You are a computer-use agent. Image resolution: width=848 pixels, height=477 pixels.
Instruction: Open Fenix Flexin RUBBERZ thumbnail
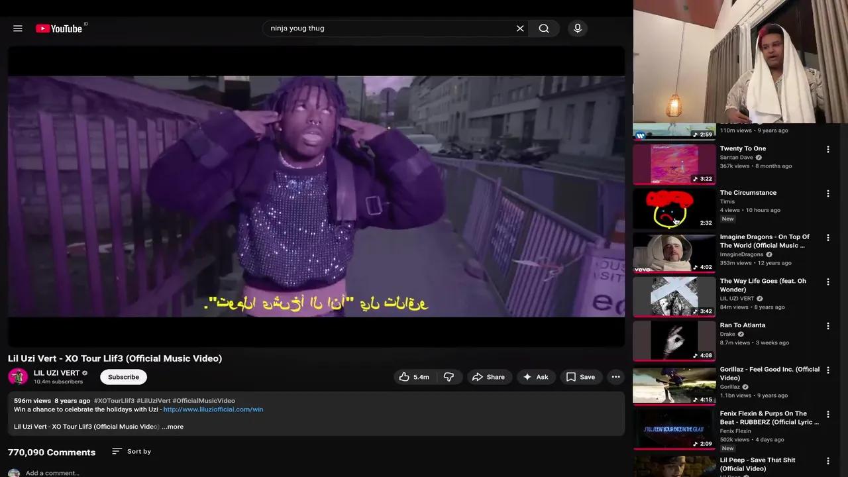(x=674, y=429)
